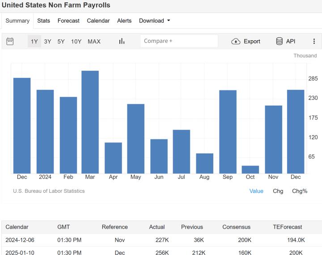The image size is (322, 255).
Task: Click the 227K actual value
Action: [162, 240]
